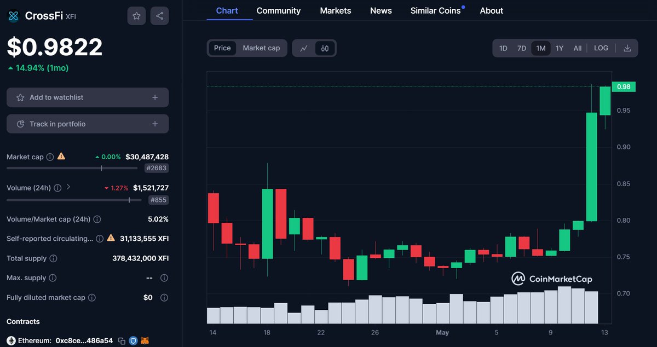Image resolution: width=657 pixels, height=347 pixels.
Task: Click the plus icon on Track in portfolio
Action: click(155, 124)
